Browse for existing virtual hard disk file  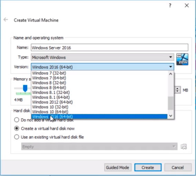tap(184, 147)
